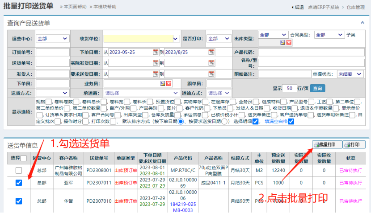The image size is (371, 213).
Task: Clear 子类 selection with red X icon
Action: point(289,42)
